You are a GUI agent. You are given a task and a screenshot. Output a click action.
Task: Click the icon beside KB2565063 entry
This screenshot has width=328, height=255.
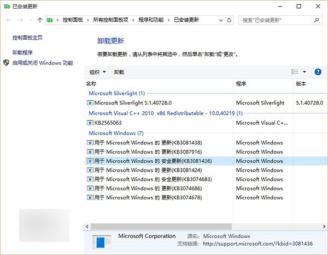(x=90, y=123)
